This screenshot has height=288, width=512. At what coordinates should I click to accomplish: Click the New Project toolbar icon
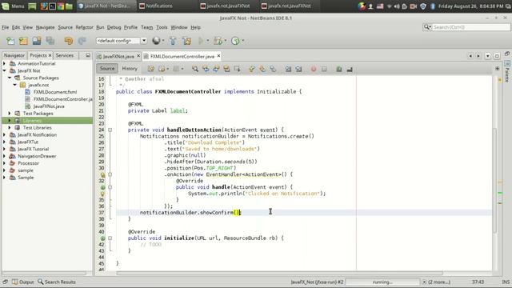(x=23, y=41)
